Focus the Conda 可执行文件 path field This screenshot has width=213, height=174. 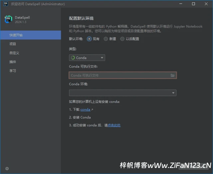119,75
